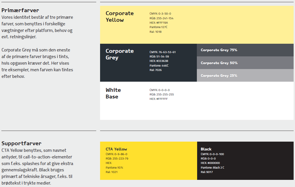The height and width of the screenshot is (187, 295).
Task: Click the RGB: 255-241-154 text
Action: 161,18
